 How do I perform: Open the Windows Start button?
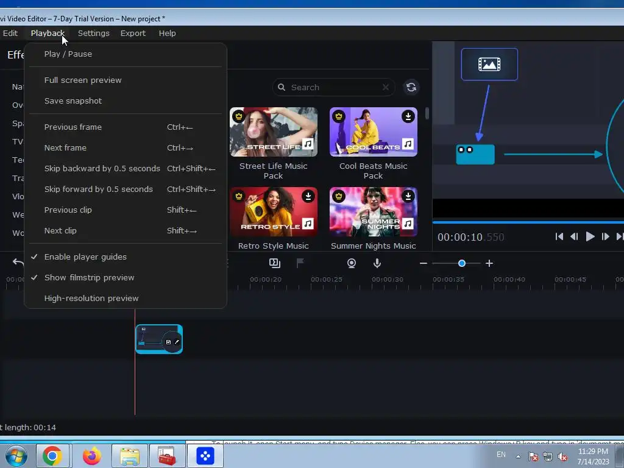16,456
